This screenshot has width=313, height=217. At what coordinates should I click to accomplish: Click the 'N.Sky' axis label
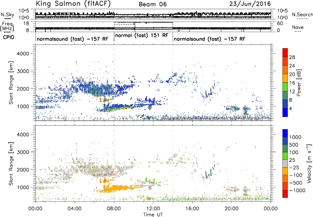point(7,14)
